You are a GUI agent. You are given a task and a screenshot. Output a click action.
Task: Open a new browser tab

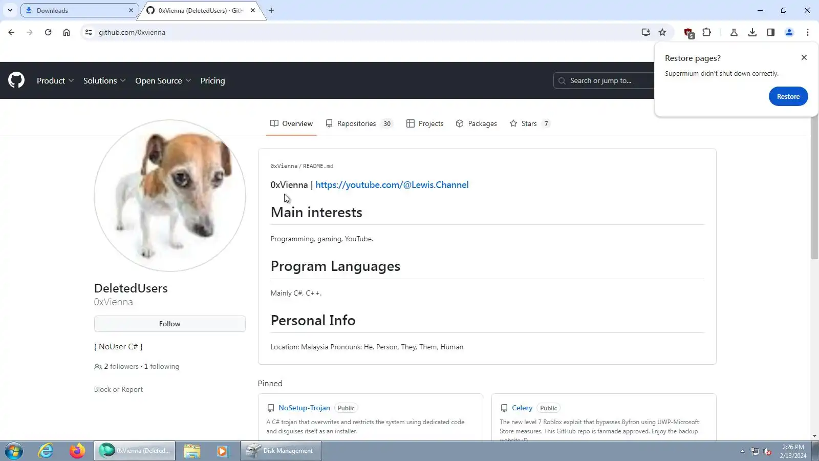[x=271, y=10]
